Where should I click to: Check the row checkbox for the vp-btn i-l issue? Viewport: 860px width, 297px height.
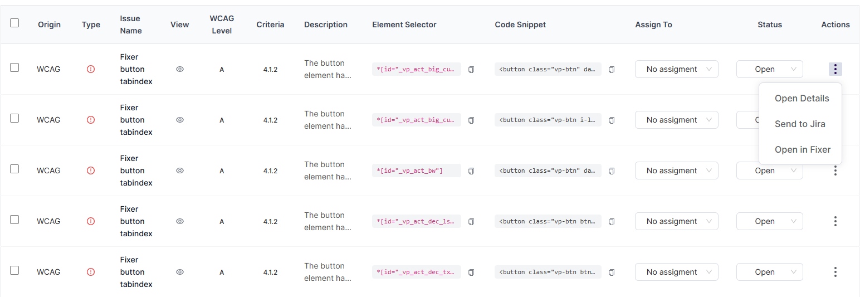(x=14, y=118)
